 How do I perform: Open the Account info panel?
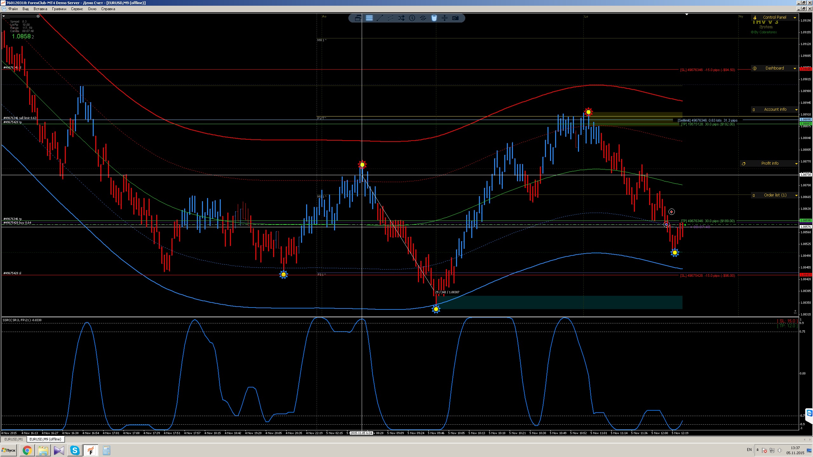point(775,109)
